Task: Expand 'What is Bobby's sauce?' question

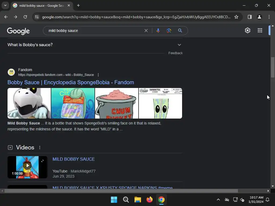Action: coord(95,45)
